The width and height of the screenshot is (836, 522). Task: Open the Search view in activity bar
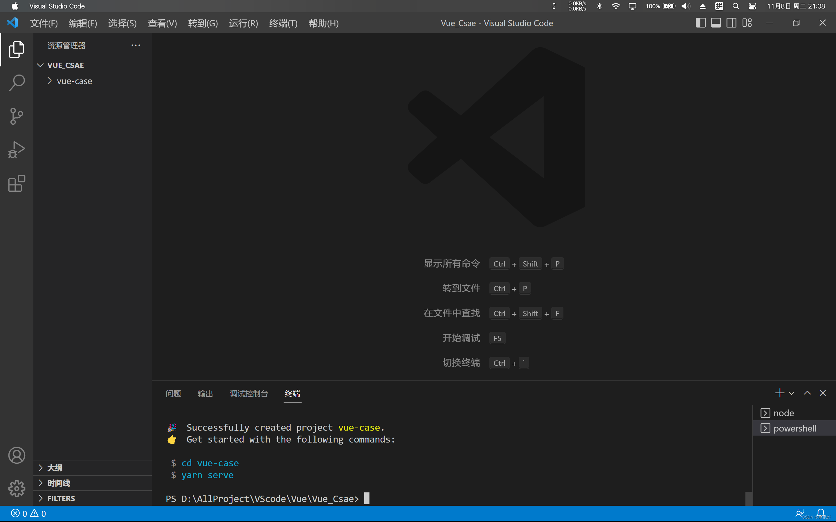[x=17, y=83]
